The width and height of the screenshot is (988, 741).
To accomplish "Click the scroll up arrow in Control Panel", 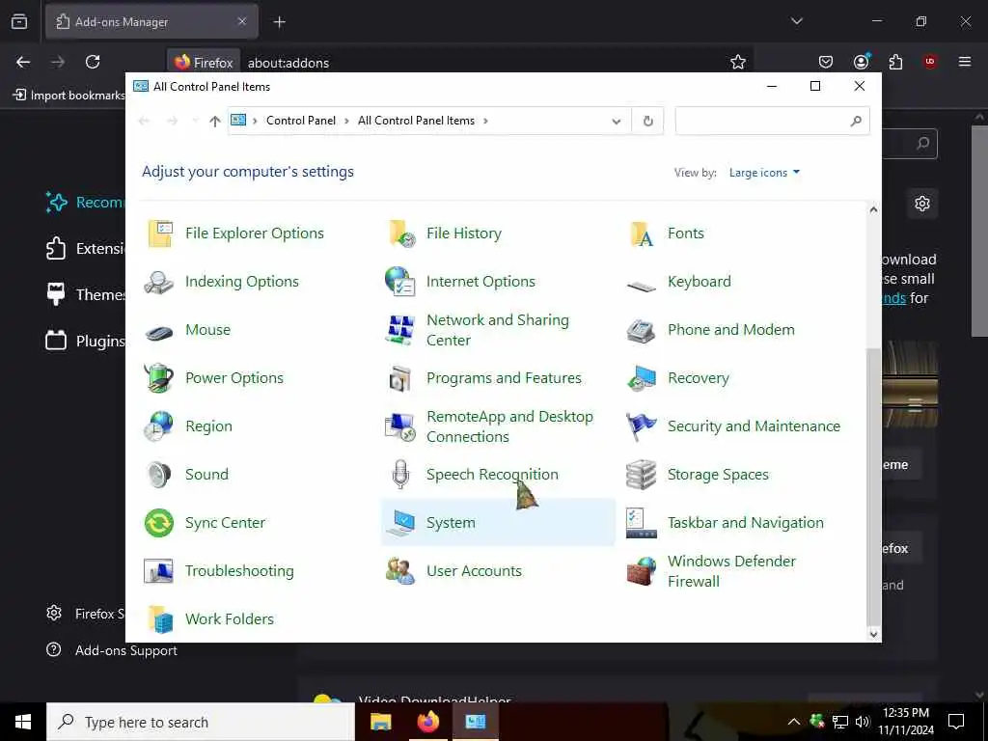I will (873, 209).
